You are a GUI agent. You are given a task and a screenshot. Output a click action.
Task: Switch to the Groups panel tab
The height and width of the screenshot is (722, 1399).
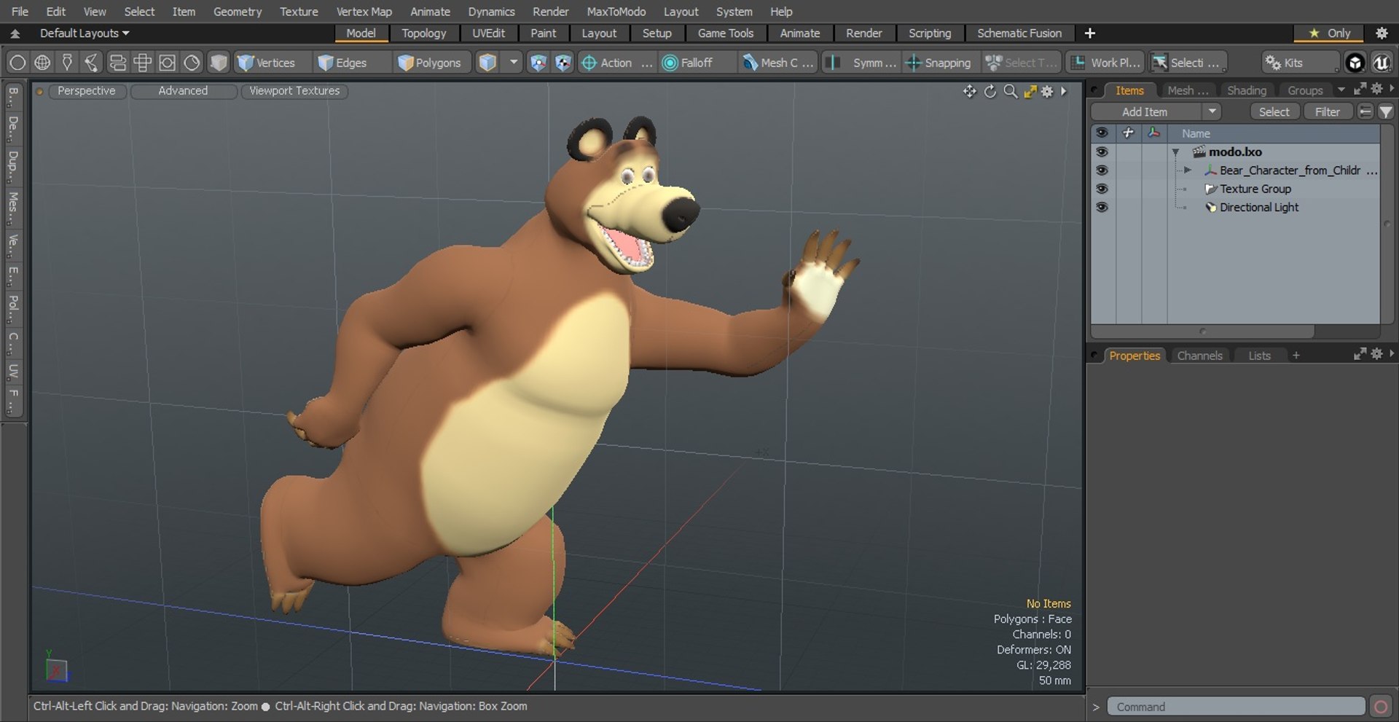(x=1304, y=90)
